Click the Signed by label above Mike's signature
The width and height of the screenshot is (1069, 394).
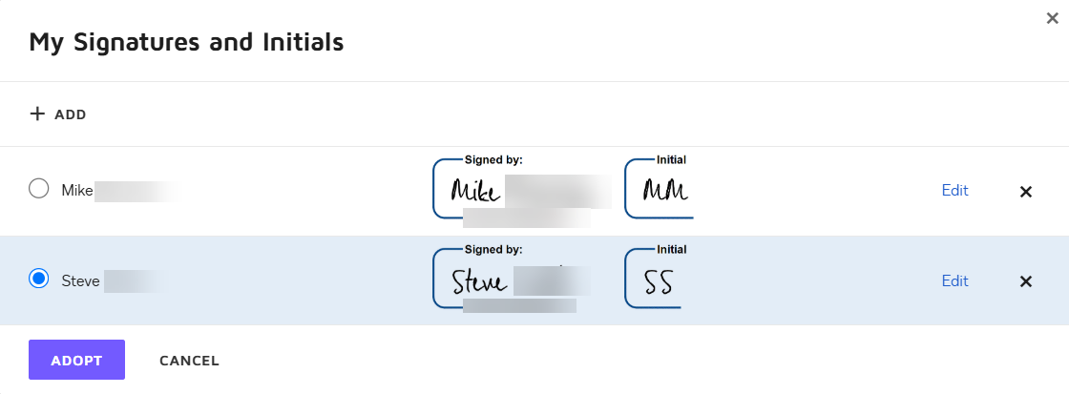click(493, 159)
